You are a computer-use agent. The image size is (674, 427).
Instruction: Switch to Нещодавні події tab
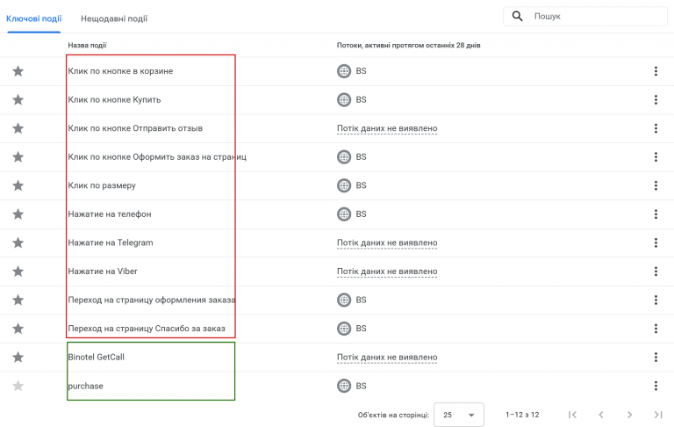(x=114, y=18)
